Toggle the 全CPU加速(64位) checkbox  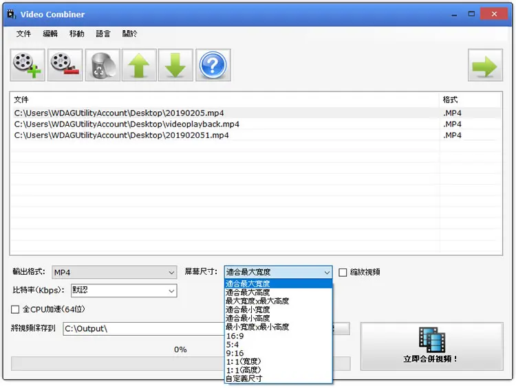(x=15, y=310)
